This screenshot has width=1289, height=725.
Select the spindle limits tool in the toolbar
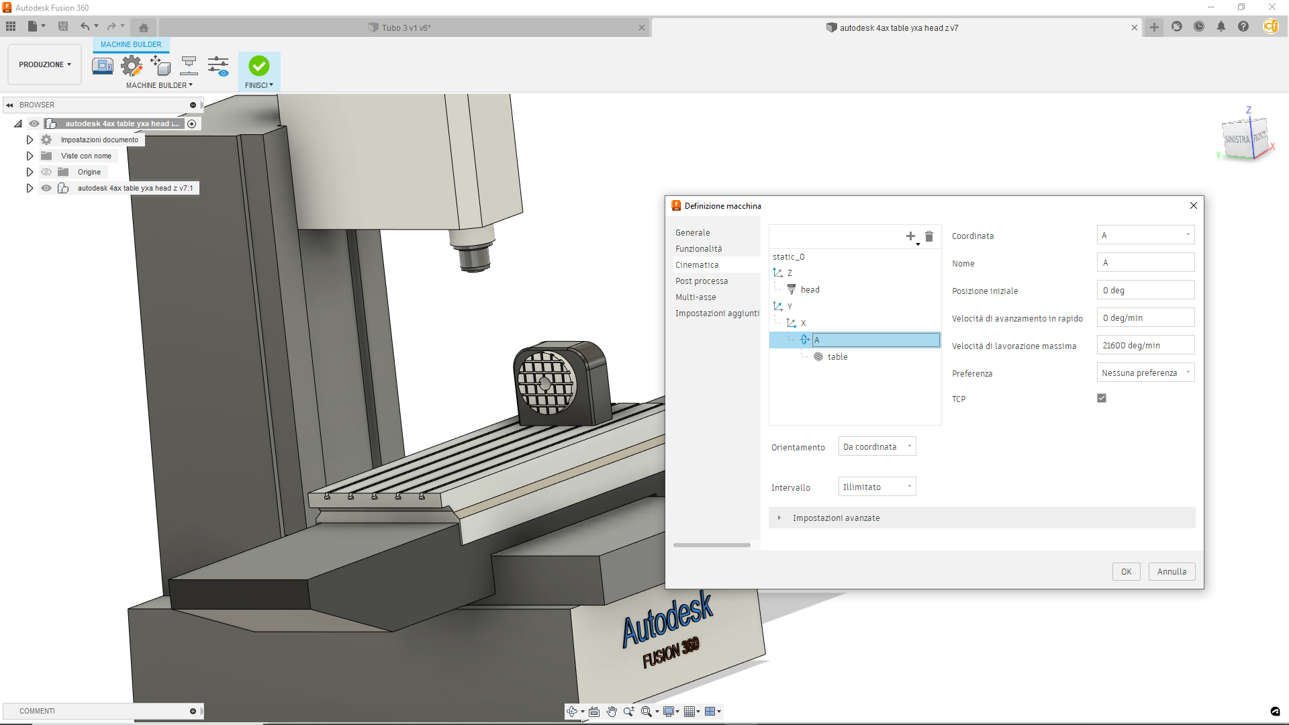click(189, 65)
